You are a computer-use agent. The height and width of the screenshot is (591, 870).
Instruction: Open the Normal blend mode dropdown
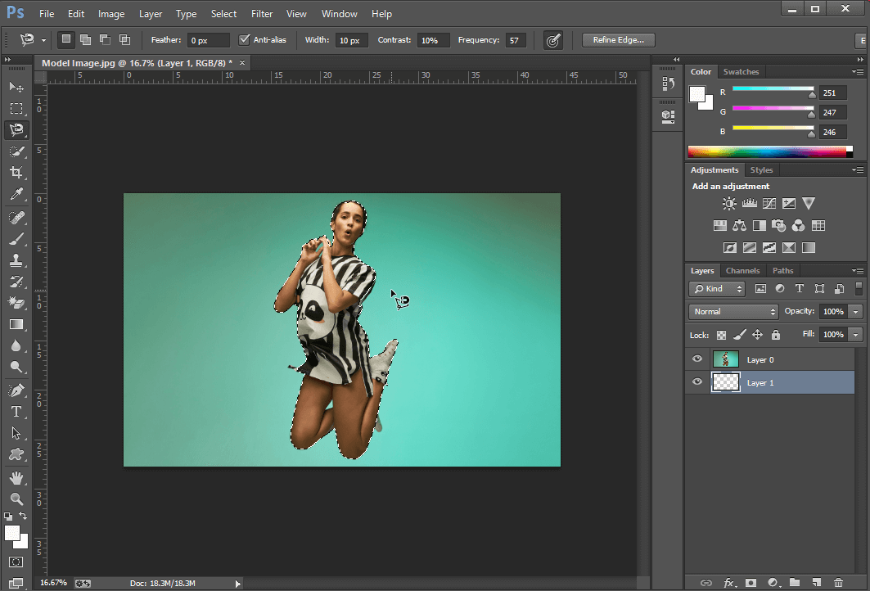(x=733, y=312)
